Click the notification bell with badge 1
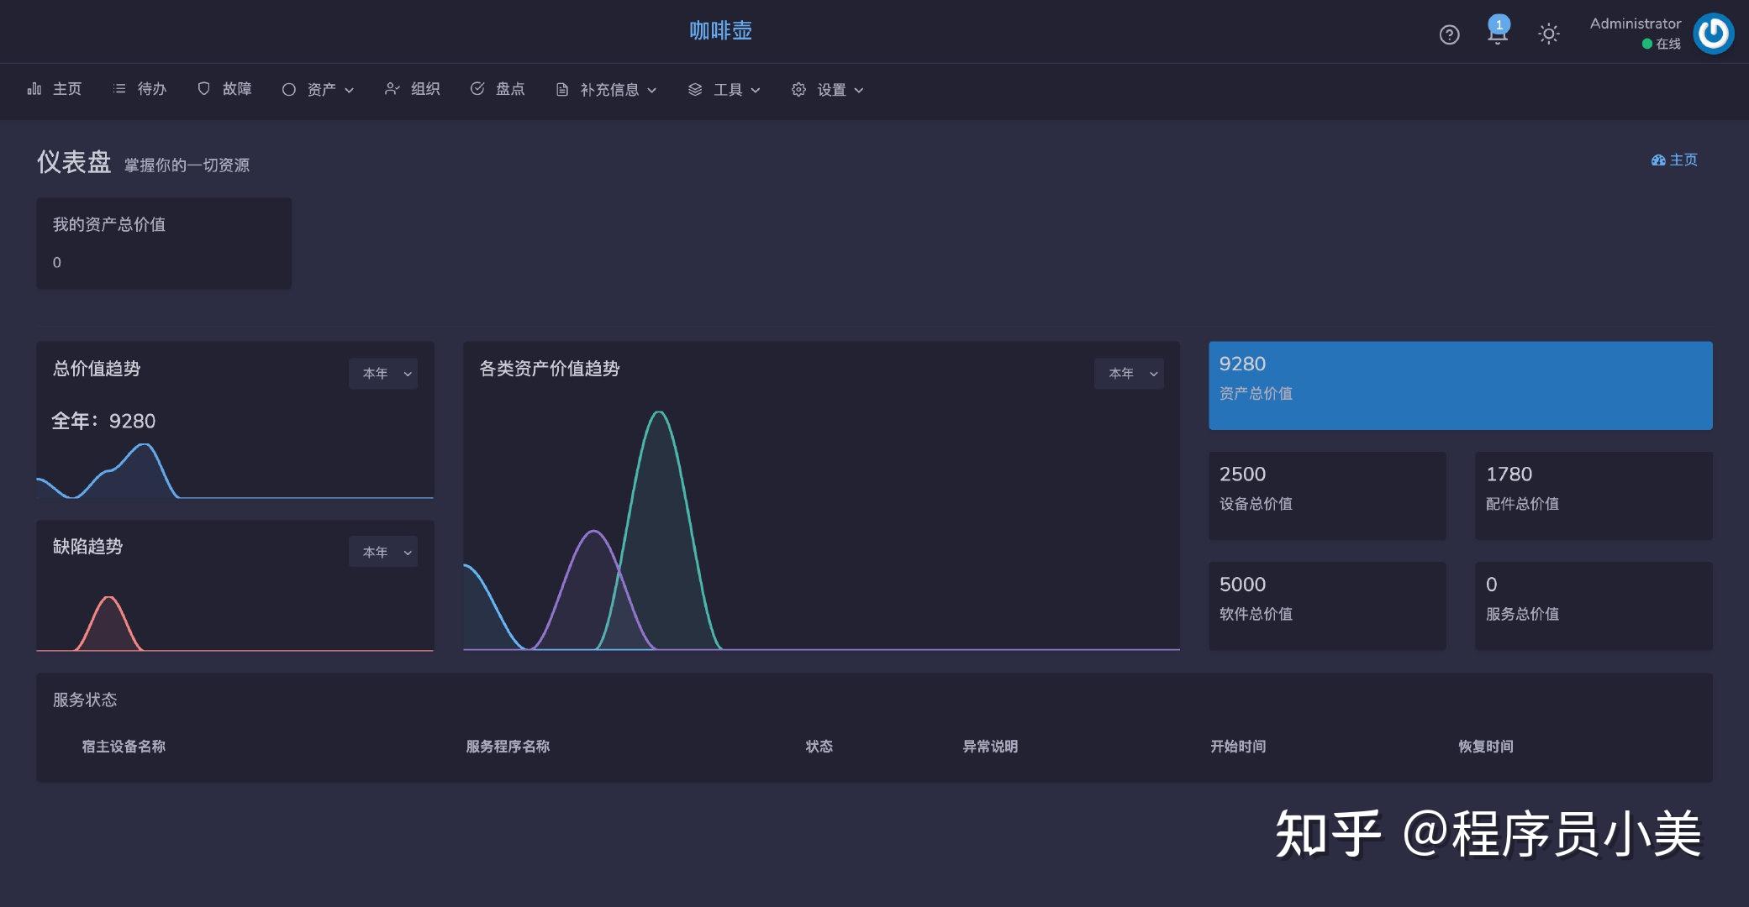The width and height of the screenshot is (1749, 907). pos(1499,34)
